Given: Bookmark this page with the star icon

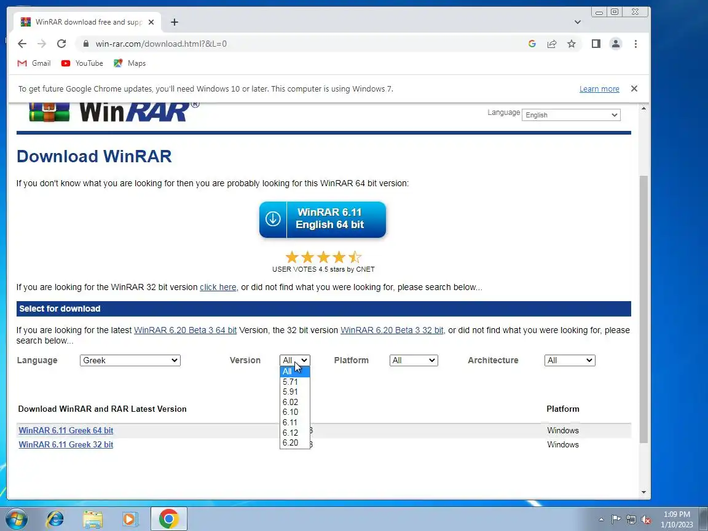Looking at the screenshot, I should pos(572,44).
